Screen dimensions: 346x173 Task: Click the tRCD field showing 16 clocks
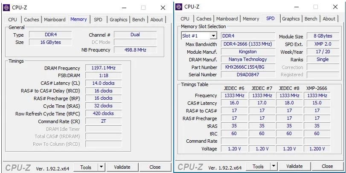coord(104,91)
